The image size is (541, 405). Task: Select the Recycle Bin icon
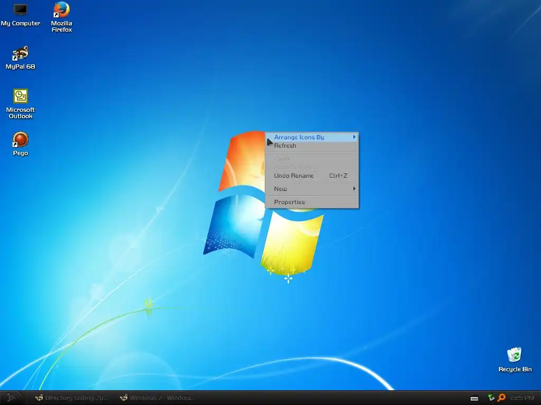pyautogui.click(x=515, y=360)
